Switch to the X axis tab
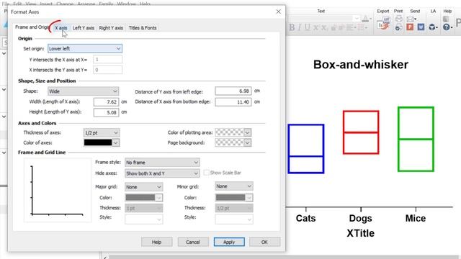Viewport: 461px width, 259px height. click(61, 28)
